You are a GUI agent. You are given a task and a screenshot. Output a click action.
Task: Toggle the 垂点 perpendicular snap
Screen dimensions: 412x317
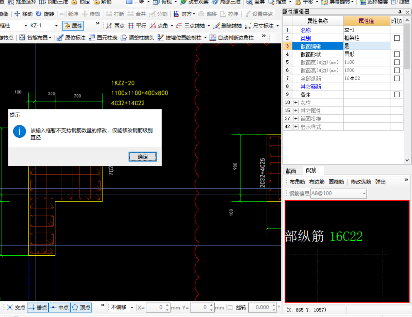37,308
